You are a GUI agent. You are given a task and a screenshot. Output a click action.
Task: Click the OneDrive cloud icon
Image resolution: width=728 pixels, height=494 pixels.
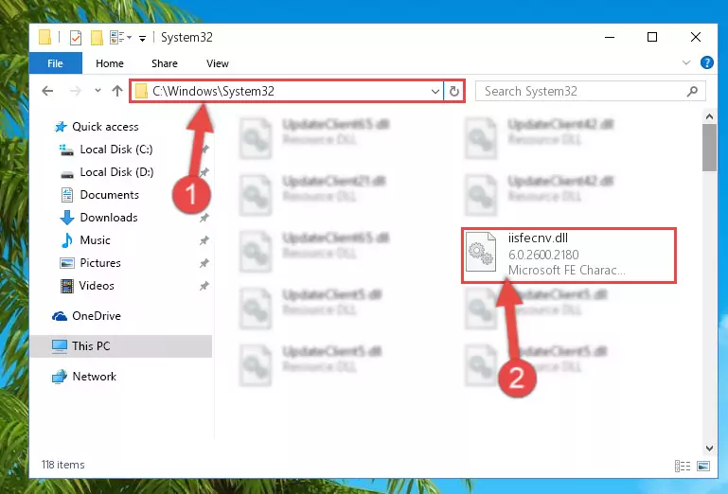click(60, 316)
